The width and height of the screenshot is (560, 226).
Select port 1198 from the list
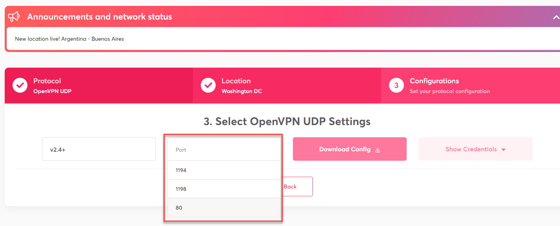tap(224, 188)
